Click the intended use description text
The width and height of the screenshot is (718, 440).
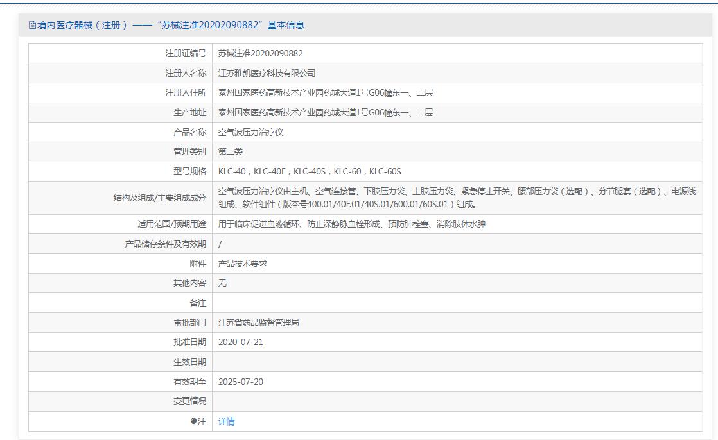[351, 224]
